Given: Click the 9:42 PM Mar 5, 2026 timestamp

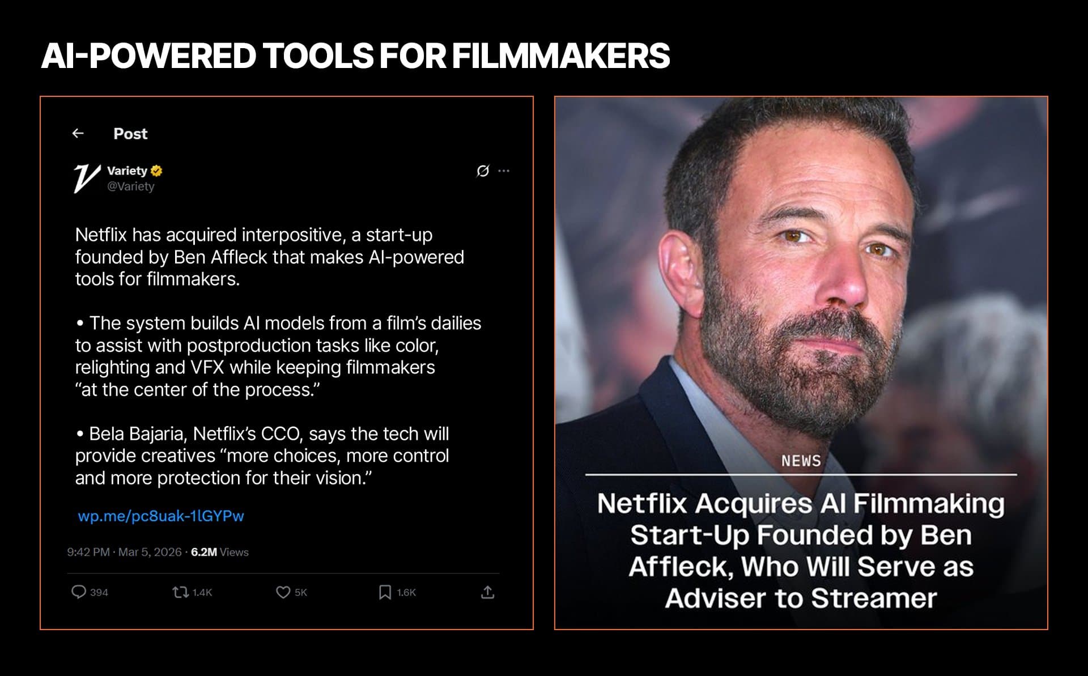Looking at the screenshot, I should (x=124, y=552).
